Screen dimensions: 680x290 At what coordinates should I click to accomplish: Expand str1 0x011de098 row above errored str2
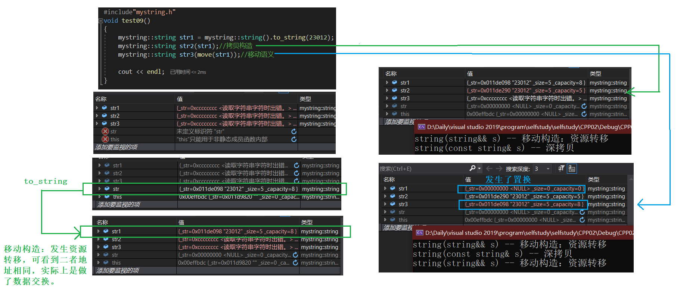(x=98, y=231)
